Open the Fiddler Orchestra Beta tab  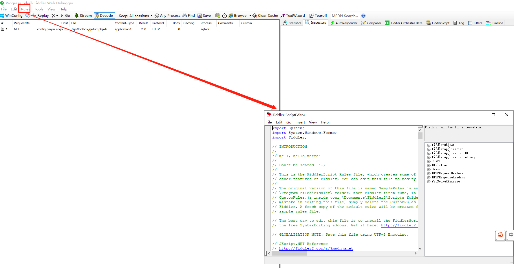(404, 23)
